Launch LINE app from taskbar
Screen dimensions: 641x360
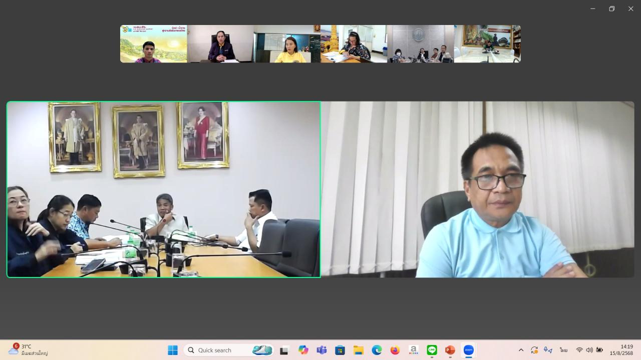(432, 350)
